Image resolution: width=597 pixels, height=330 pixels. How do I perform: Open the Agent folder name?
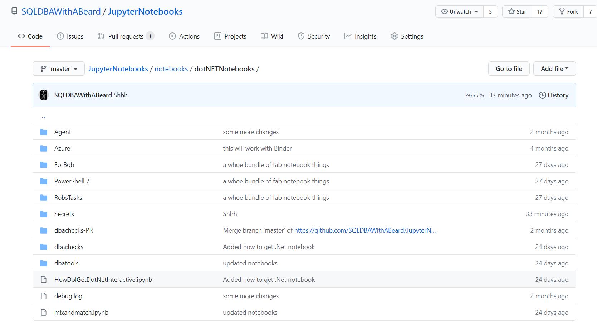[x=63, y=132]
